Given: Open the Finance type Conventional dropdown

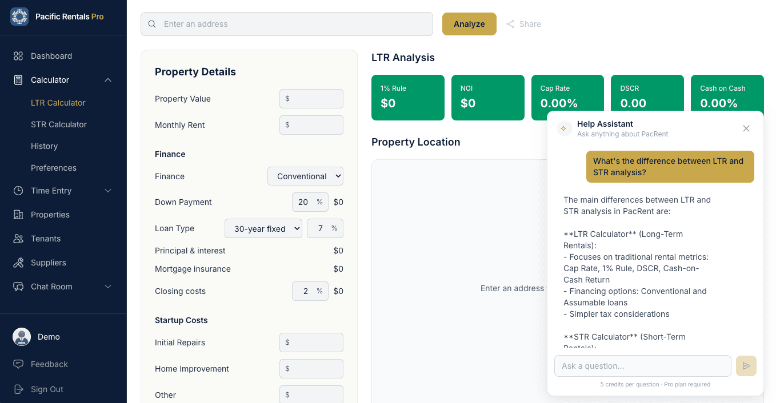Looking at the screenshot, I should pyautogui.click(x=305, y=176).
